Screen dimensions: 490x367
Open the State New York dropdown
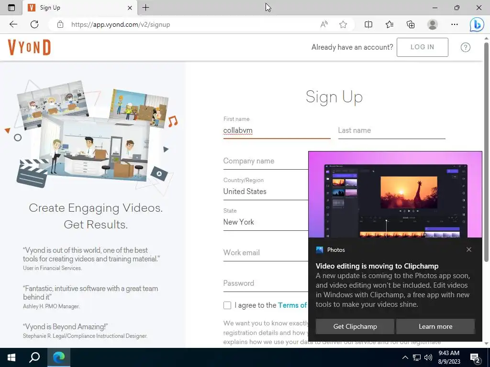coord(266,222)
